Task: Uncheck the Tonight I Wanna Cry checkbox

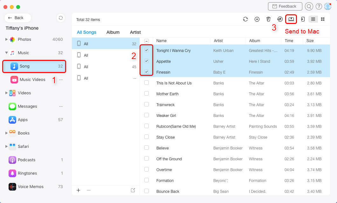Action: pos(147,50)
